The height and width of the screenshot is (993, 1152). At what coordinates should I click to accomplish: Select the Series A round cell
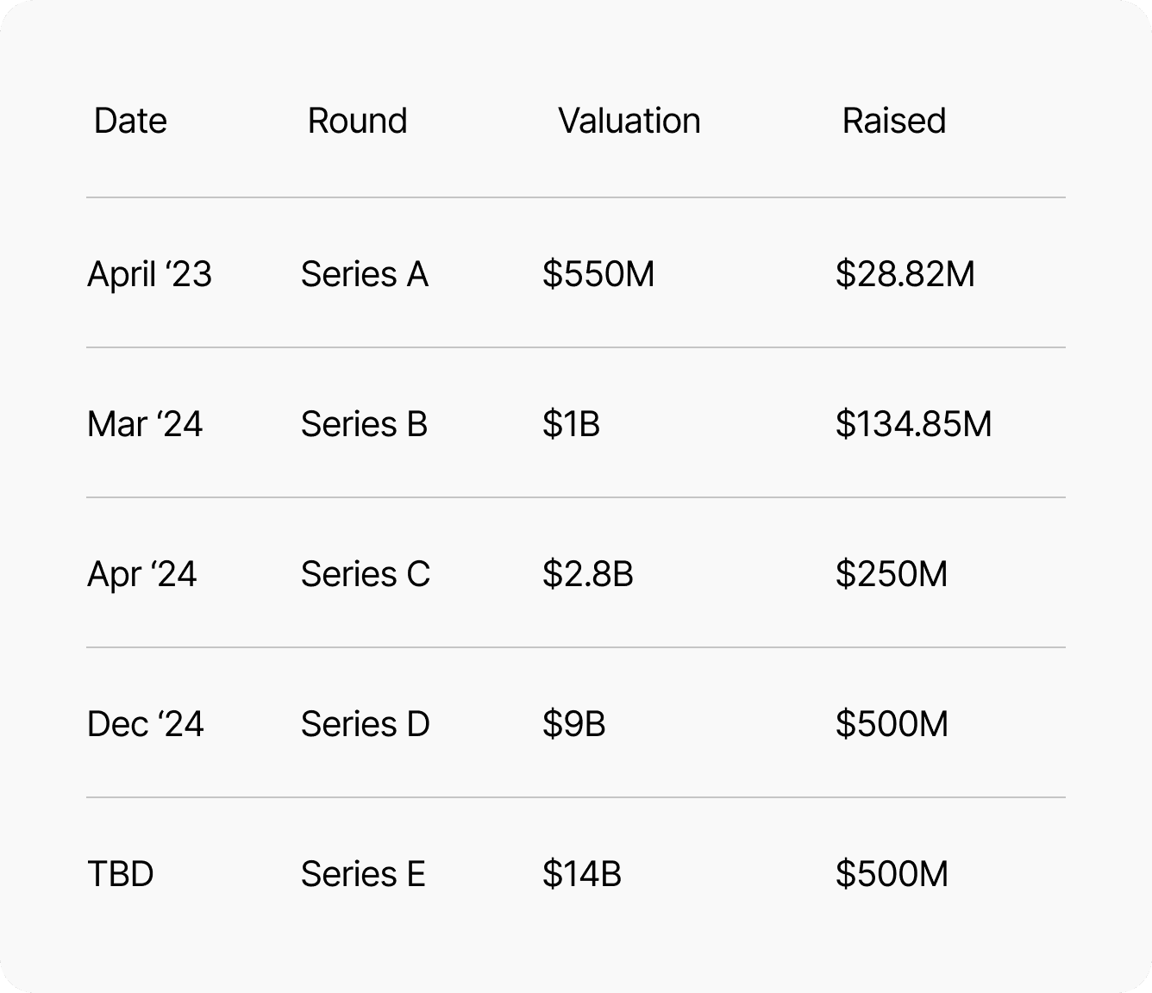(x=365, y=274)
